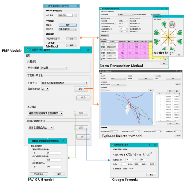Click the help question mark in KW-GIUH dialog
This screenshot has height=188, width=188.
62,141
